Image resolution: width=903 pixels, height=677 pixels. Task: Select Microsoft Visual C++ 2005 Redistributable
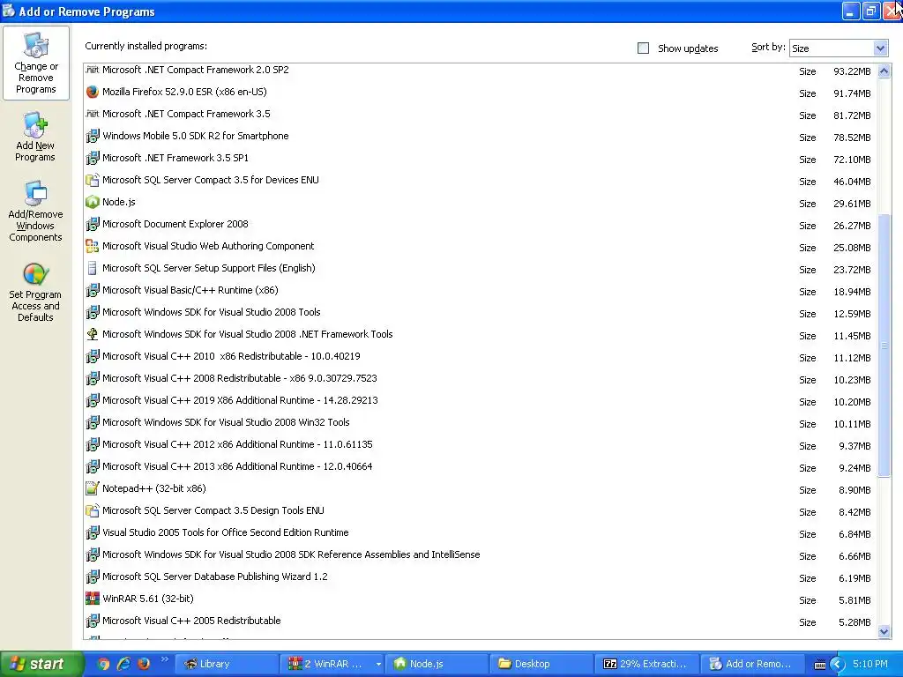click(x=481, y=621)
